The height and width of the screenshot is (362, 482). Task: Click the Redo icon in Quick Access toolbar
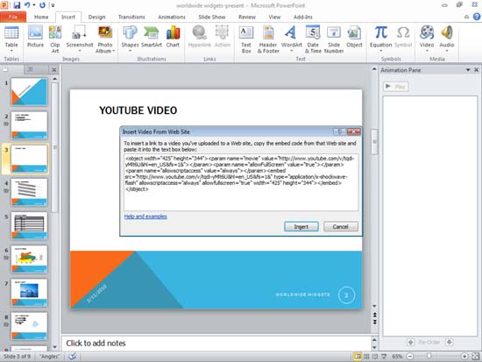point(42,5)
